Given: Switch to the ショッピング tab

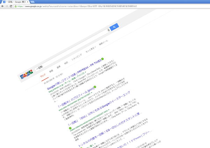Looking at the screenshot, I should [x=77, y=57].
